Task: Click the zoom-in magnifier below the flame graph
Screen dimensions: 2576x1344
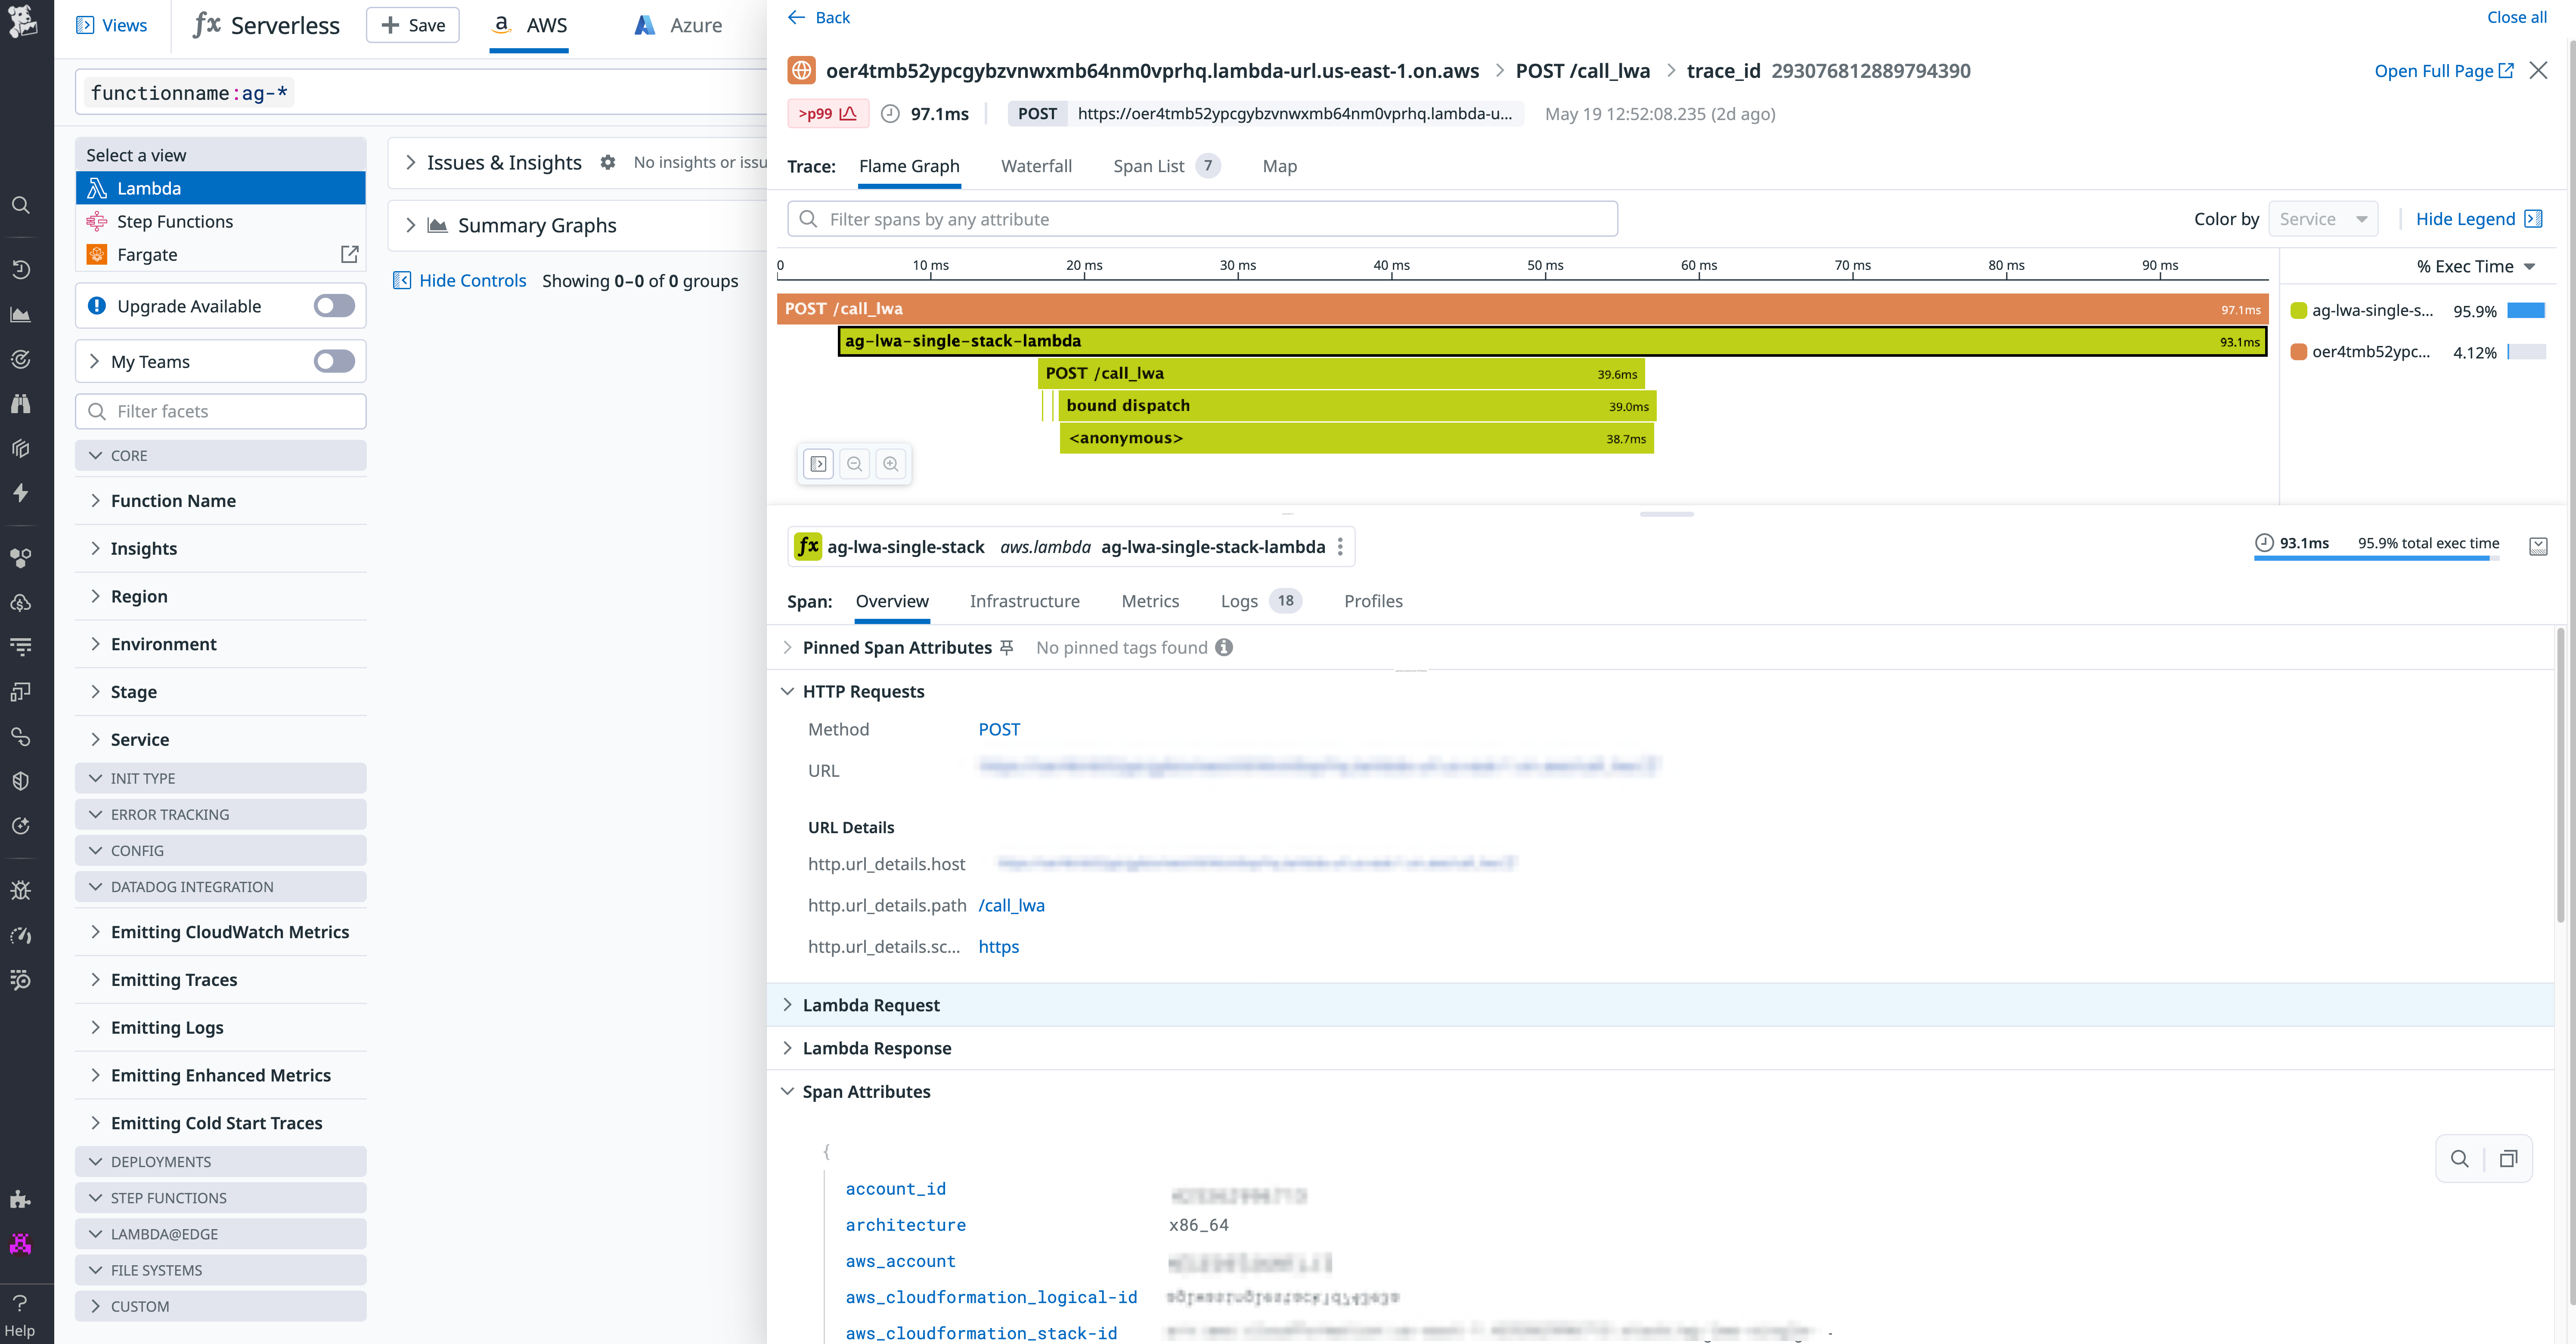Action: (891, 463)
